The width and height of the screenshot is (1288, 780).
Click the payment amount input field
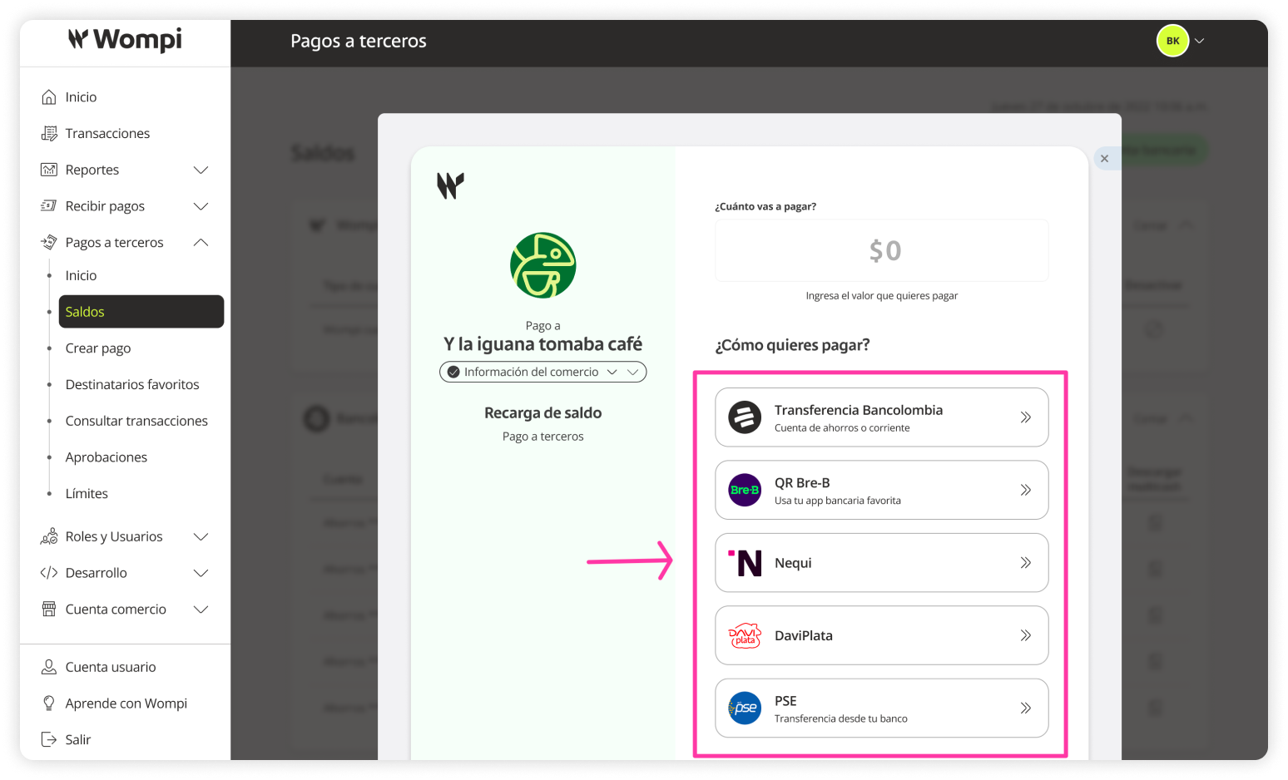(x=881, y=250)
